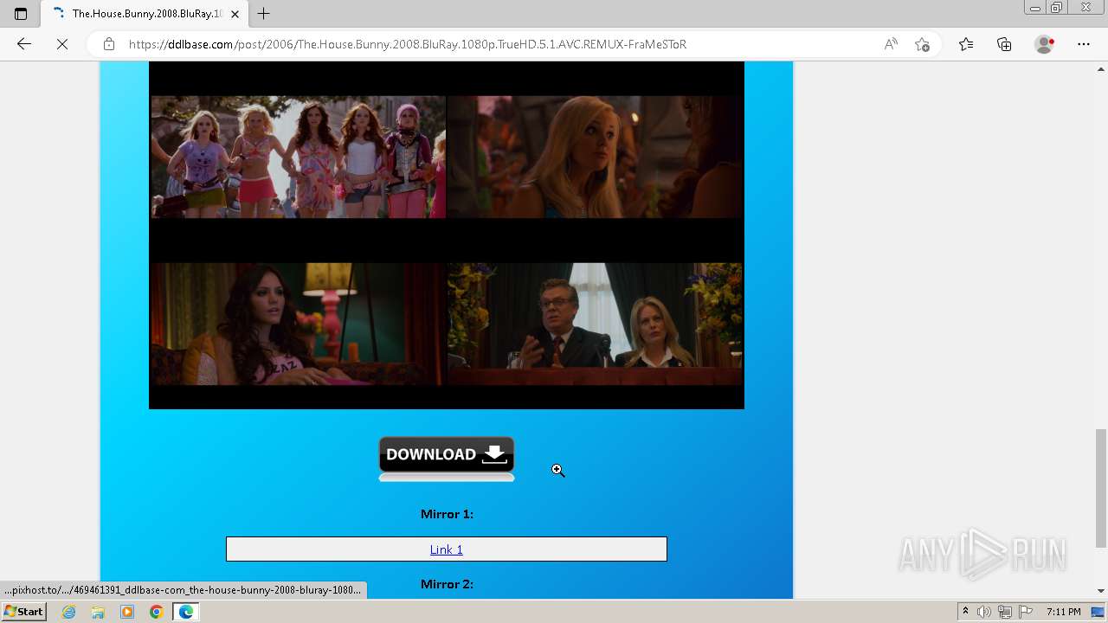This screenshot has height=623, width=1108.
Task: Click the Mirror 2 heading text
Action: [447, 584]
